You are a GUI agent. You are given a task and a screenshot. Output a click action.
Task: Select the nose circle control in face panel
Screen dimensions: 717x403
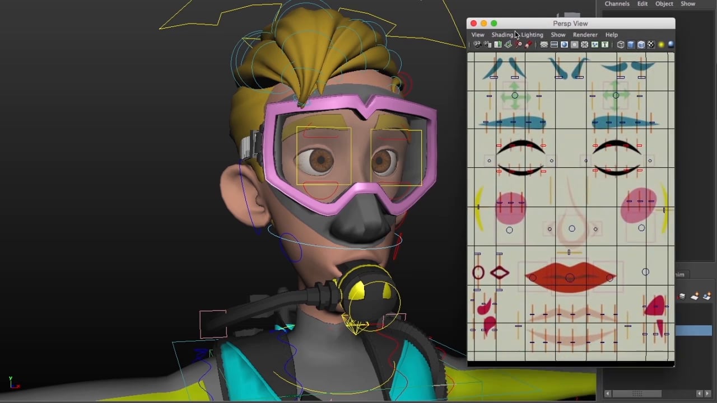[x=572, y=228]
